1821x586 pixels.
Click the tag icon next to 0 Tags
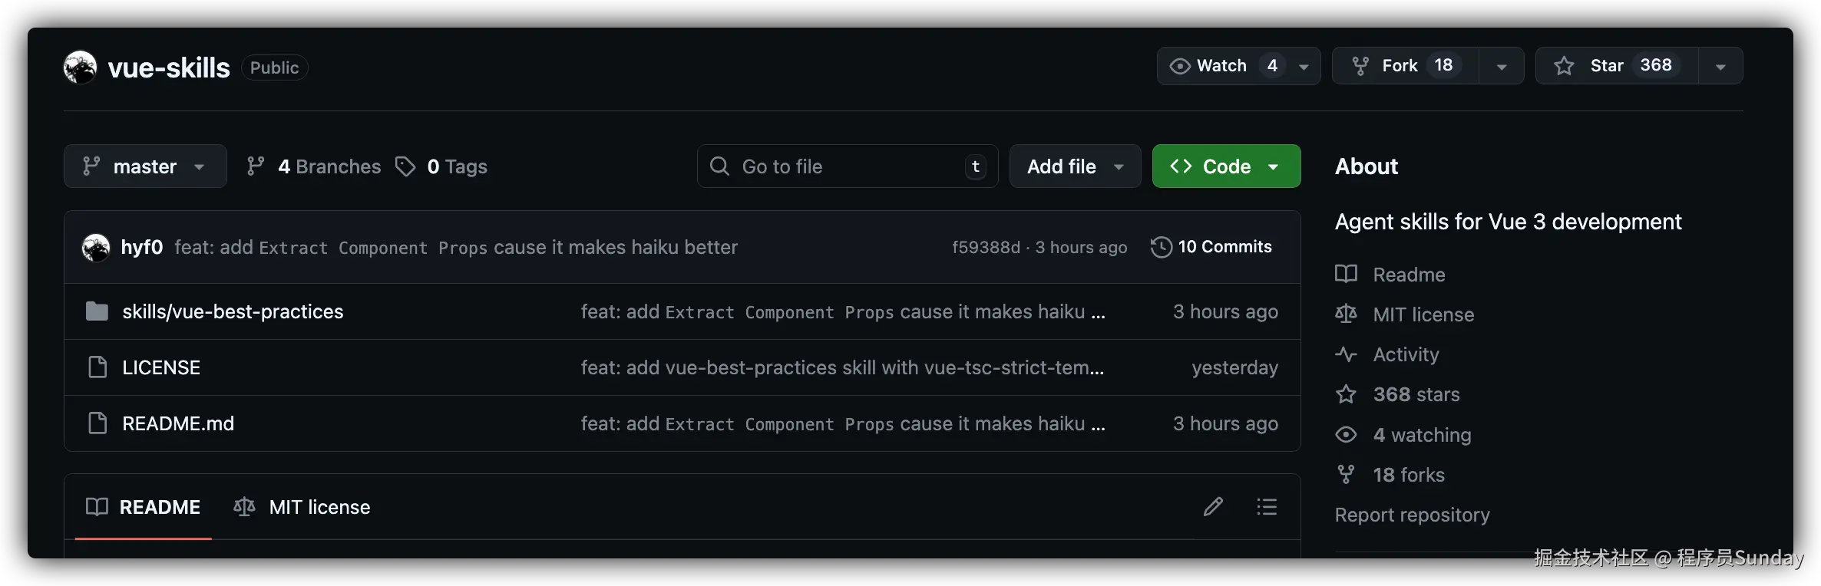click(405, 166)
